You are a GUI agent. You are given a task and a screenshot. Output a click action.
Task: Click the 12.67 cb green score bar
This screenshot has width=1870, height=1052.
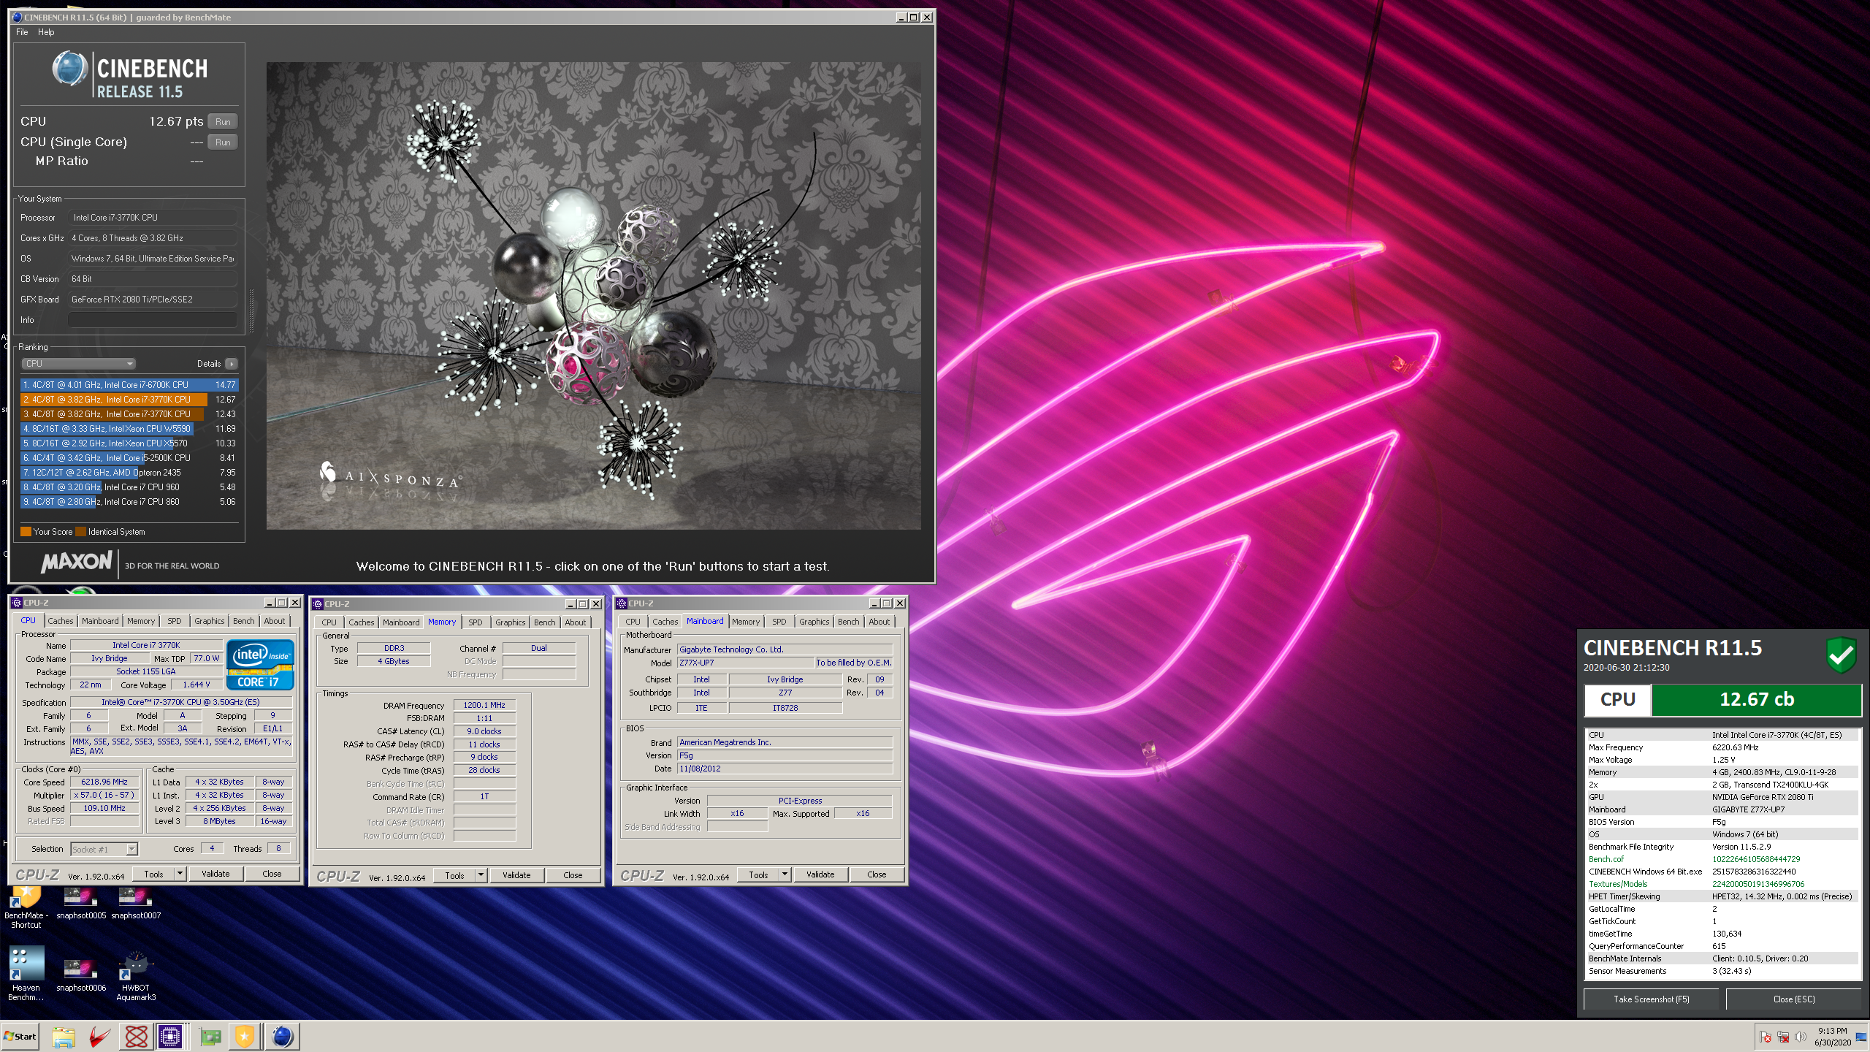(1756, 700)
